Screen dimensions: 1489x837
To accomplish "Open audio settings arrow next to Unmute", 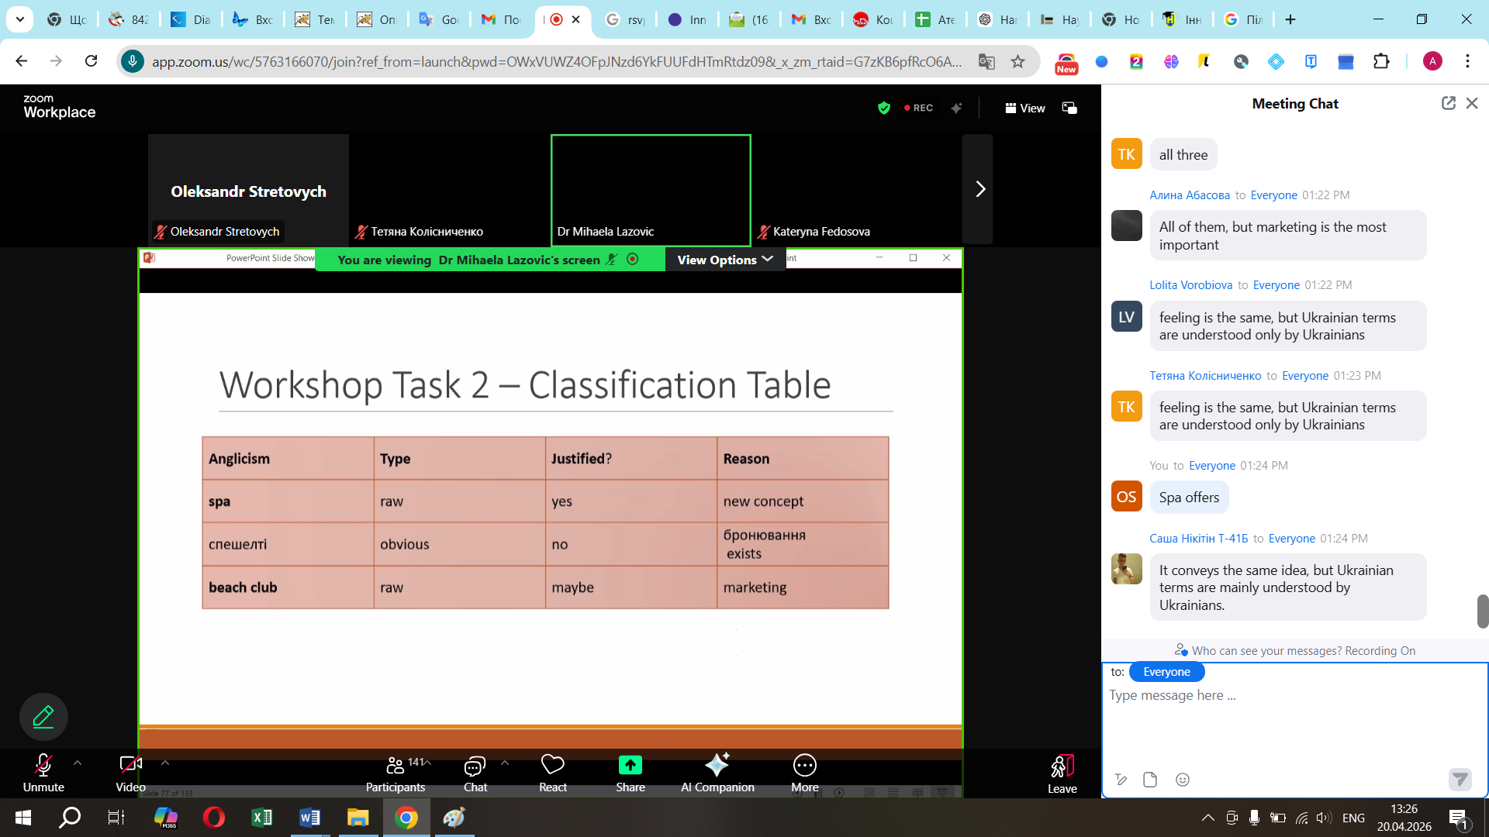I will point(78,763).
